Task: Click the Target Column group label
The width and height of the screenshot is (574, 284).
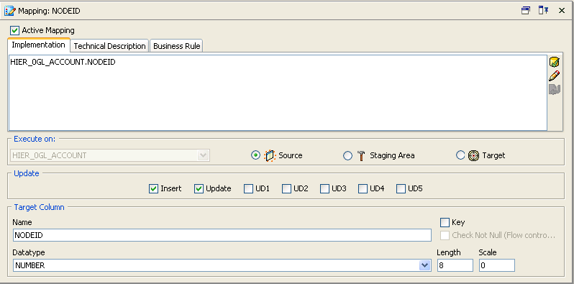Action: pos(39,207)
